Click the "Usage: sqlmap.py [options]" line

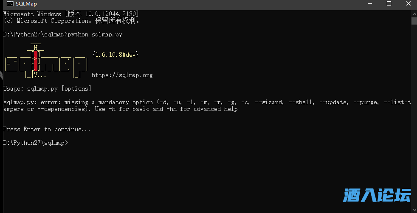(x=47, y=89)
